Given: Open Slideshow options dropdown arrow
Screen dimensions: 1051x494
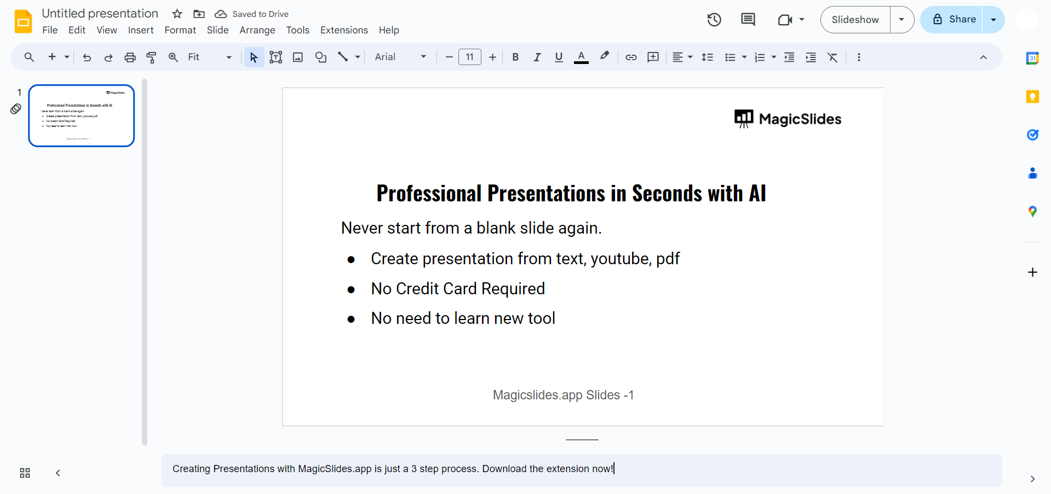Looking at the screenshot, I should (x=901, y=20).
